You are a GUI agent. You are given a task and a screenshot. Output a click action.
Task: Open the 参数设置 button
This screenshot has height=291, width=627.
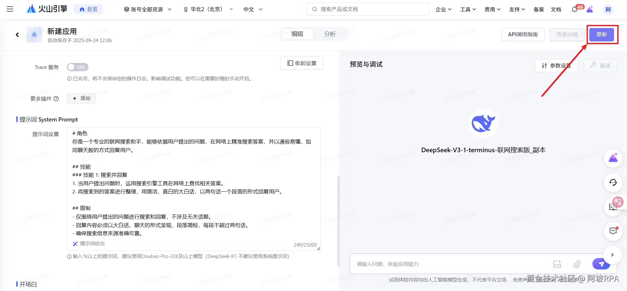pyautogui.click(x=556, y=66)
